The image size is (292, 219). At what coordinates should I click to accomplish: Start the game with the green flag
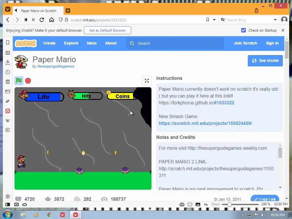19,81
